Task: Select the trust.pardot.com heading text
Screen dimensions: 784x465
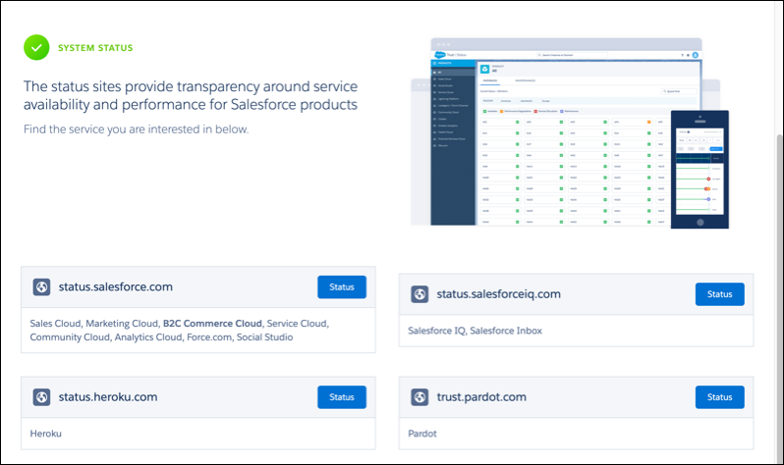Action: pos(481,397)
